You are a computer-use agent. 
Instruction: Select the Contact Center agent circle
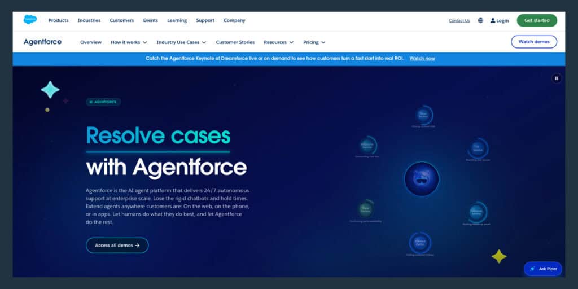pyautogui.click(x=420, y=243)
